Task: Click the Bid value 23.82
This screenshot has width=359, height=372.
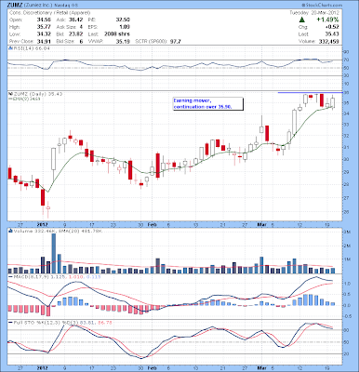Action: pos(76,34)
